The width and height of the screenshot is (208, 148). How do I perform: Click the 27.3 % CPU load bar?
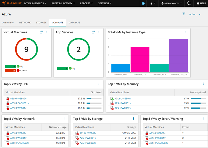(x=94, y=99)
